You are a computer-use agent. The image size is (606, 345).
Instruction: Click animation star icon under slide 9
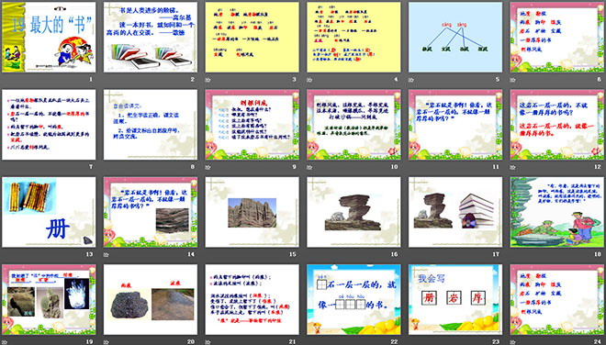coord(208,167)
